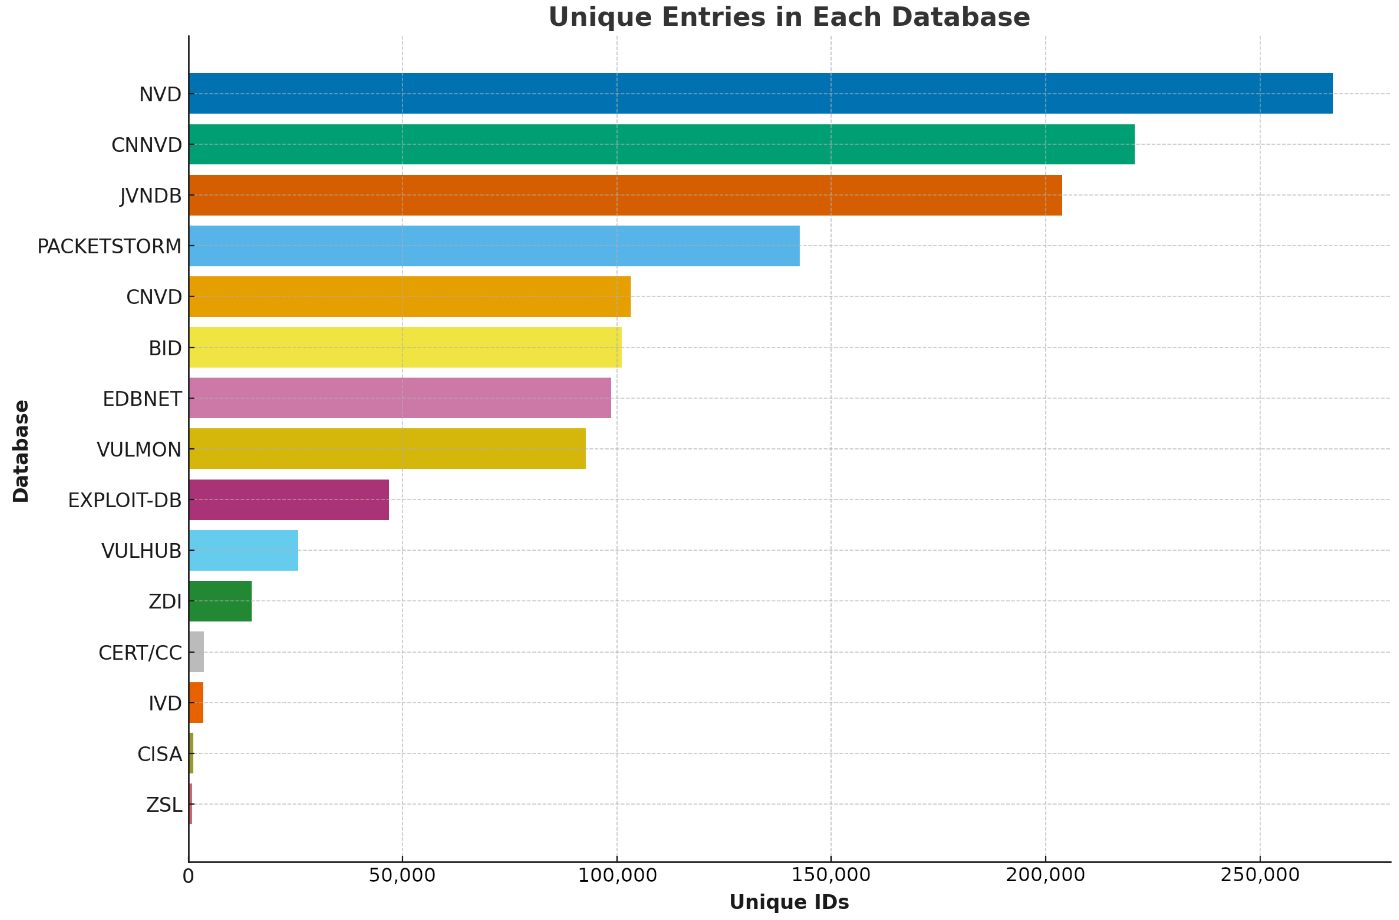The width and height of the screenshot is (1399, 920).
Task: Select the dark green ZDI bar
Action: [x=220, y=601]
